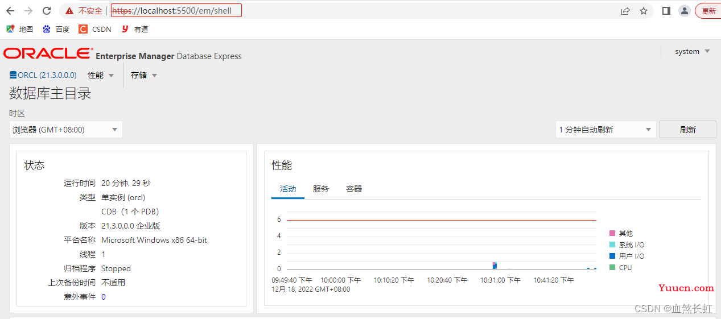The image size is (721, 319).
Task: Open the 性能 menu
Action: (101, 75)
